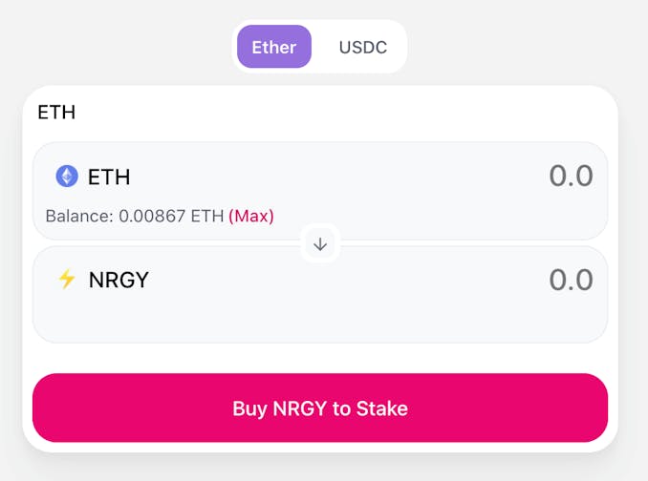Click the 0.00867 balance number
The image size is (648, 481).
click(x=152, y=216)
